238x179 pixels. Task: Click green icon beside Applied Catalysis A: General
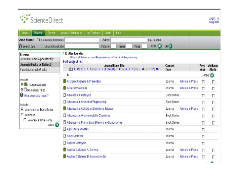click(x=64, y=149)
